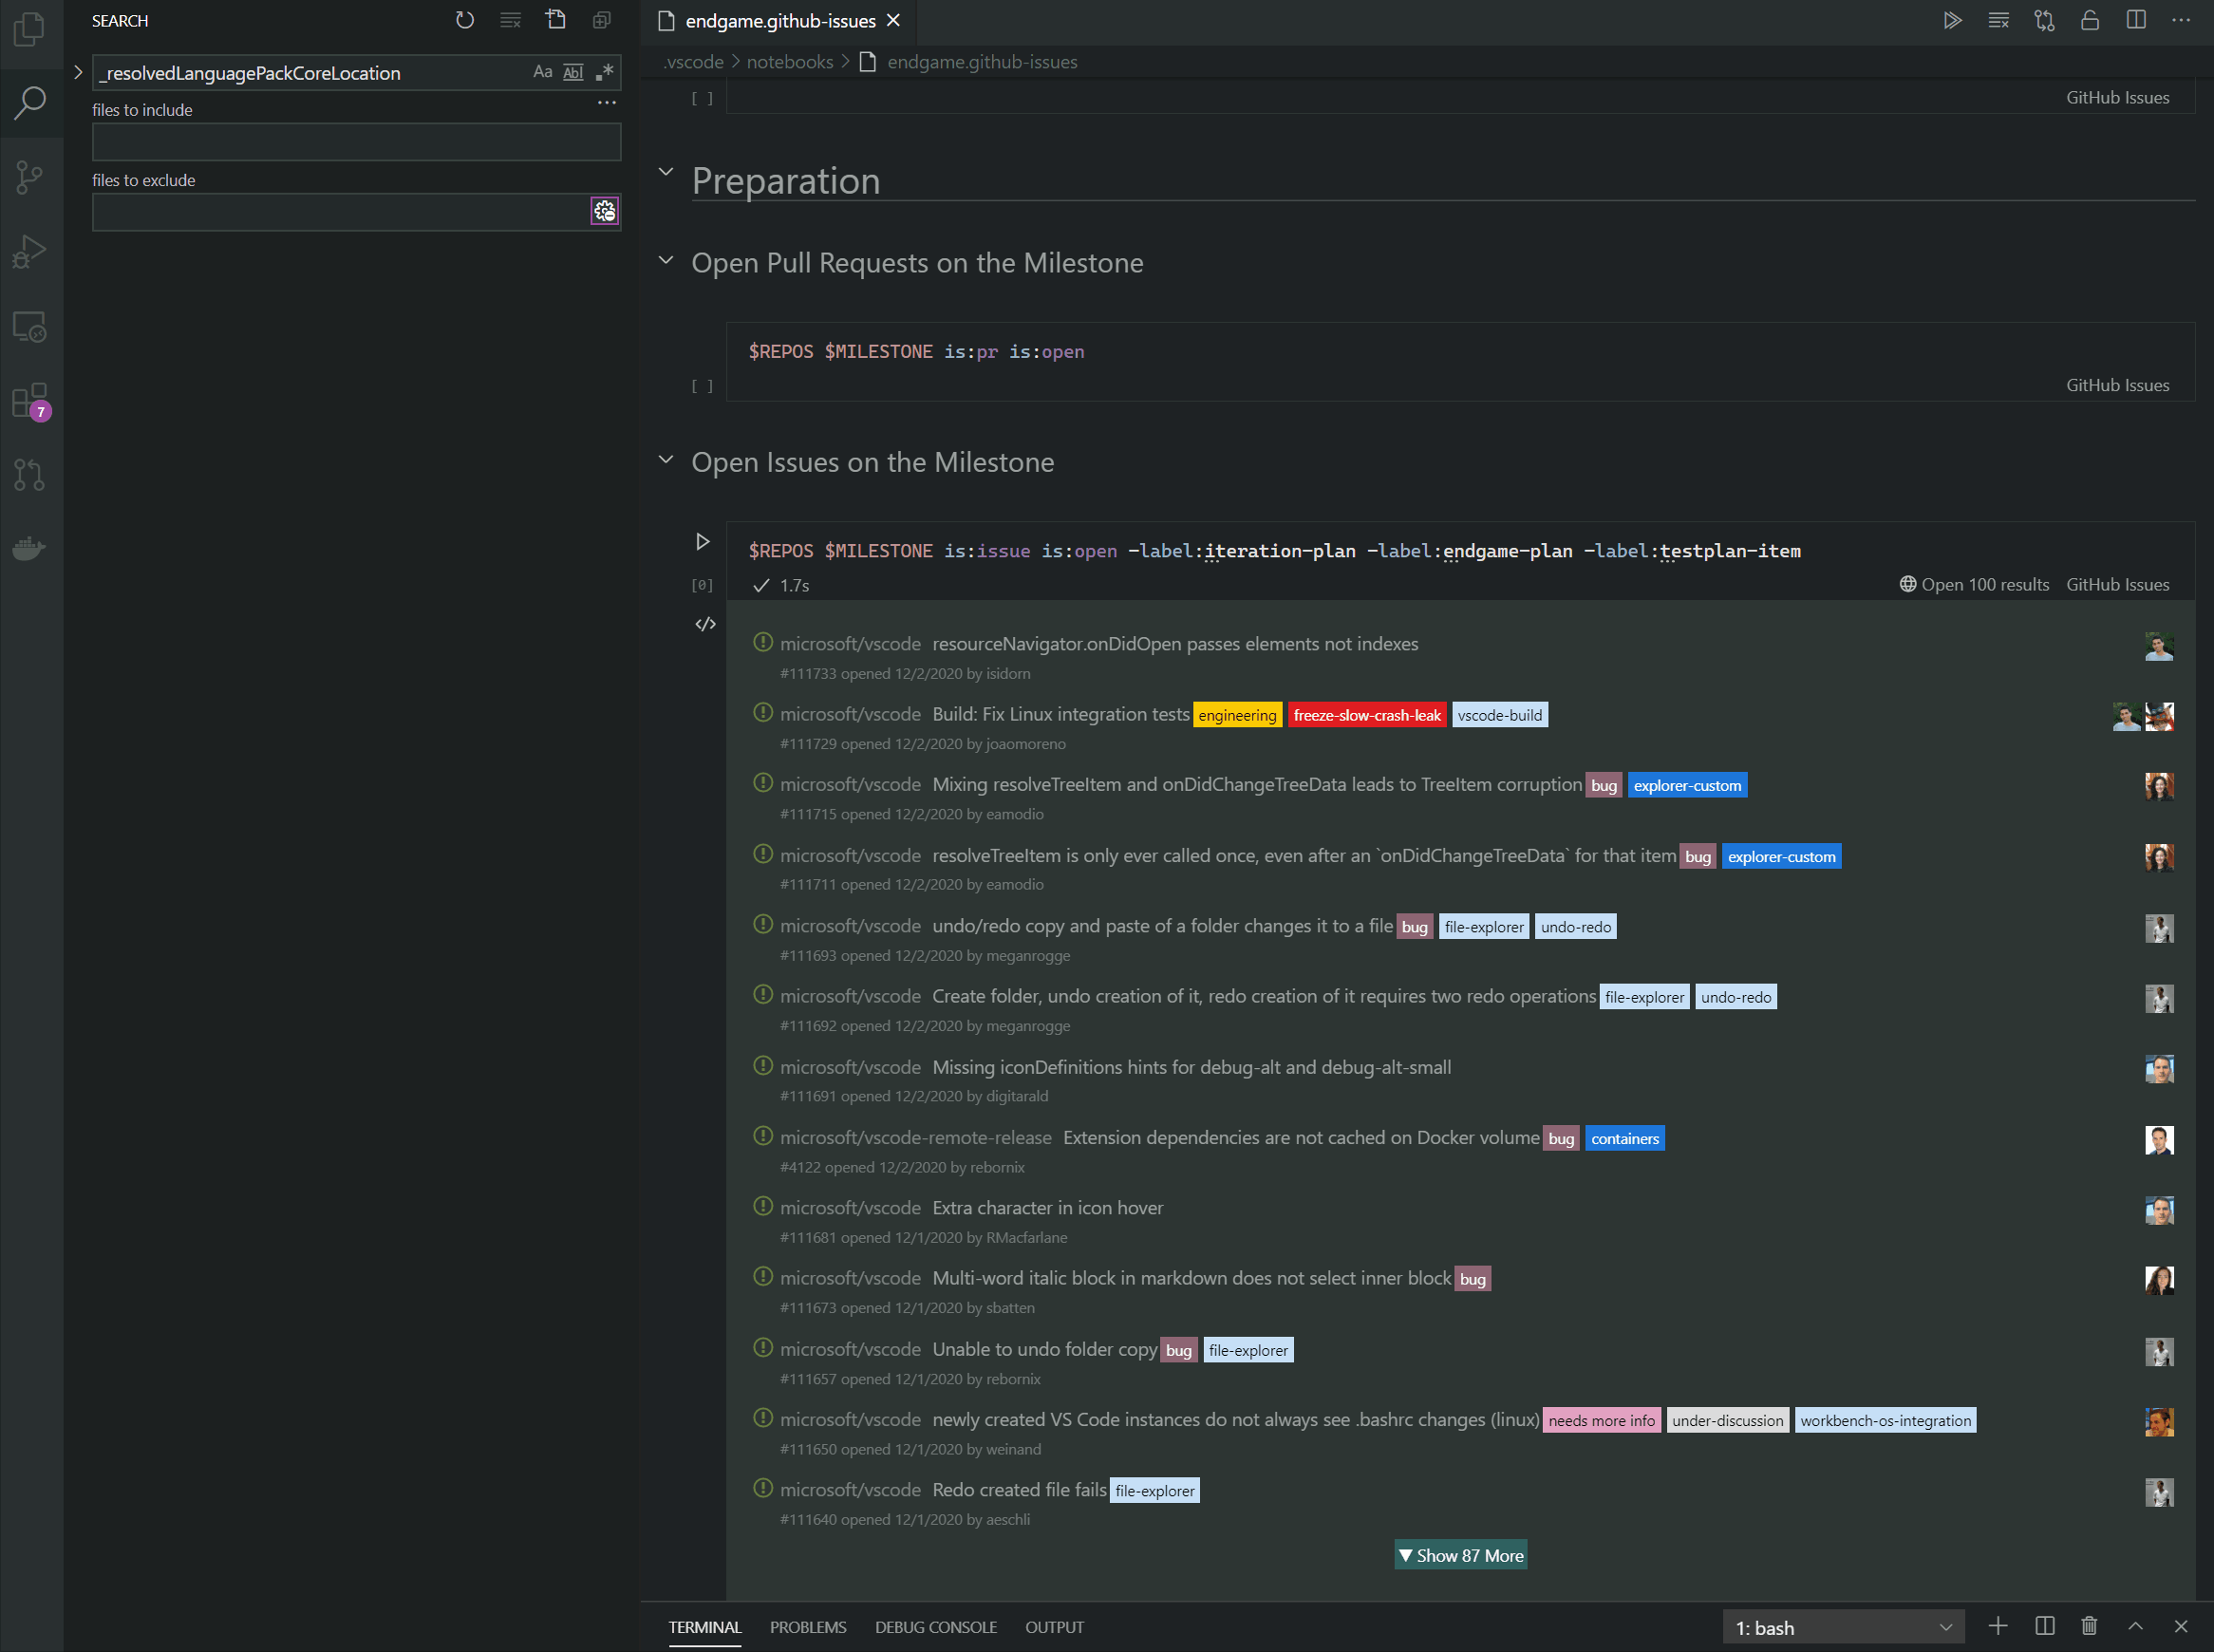Toggle Match Case in search box
The height and width of the screenshot is (1652, 2214).
click(x=542, y=72)
